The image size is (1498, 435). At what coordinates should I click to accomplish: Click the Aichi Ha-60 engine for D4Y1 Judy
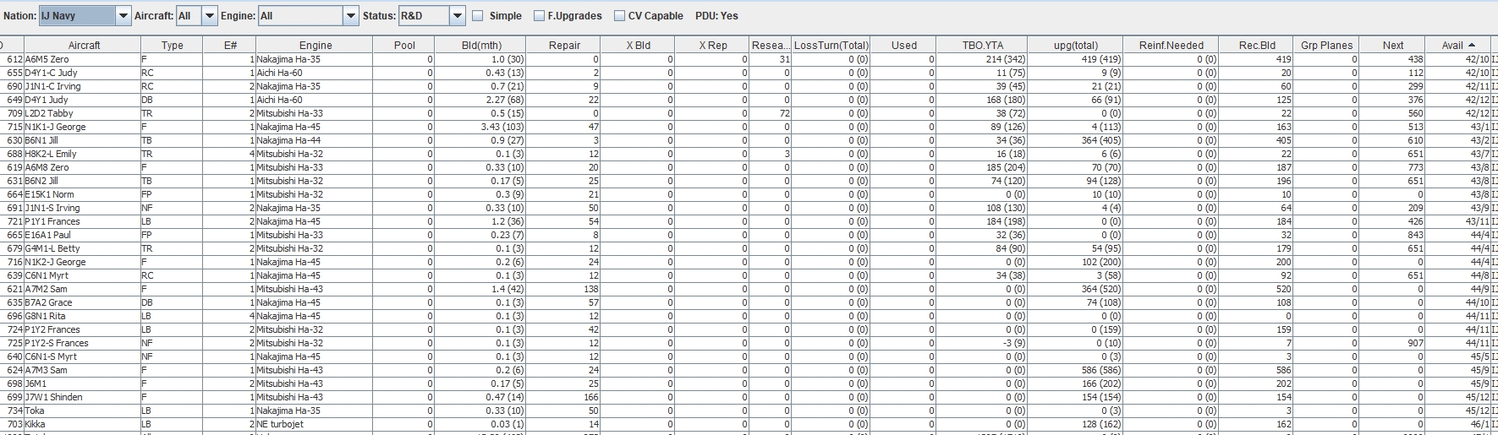315,100
